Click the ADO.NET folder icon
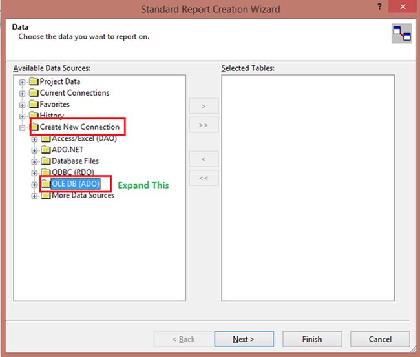420x357 pixels. [x=46, y=149]
